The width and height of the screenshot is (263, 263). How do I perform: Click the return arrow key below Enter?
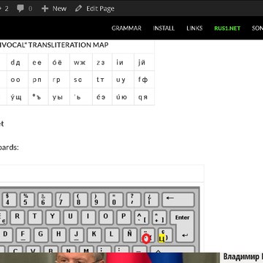[185, 235]
